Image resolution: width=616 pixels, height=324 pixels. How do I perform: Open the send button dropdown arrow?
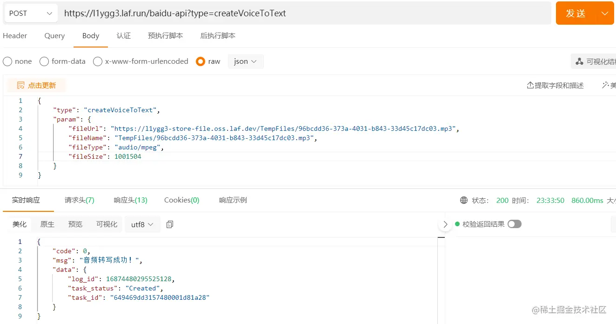click(x=604, y=13)
